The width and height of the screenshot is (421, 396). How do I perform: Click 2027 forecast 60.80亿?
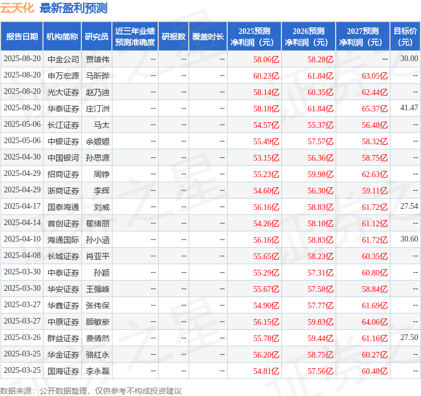(x=375, y=273)
